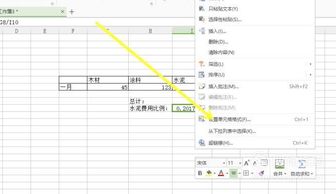This screenshot has height=194, width=336.
Task: Click the icon right of font-size buttons
Action: pos(264,163)
